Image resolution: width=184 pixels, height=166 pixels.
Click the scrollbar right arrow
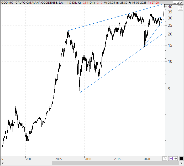[x=181, y=163]
